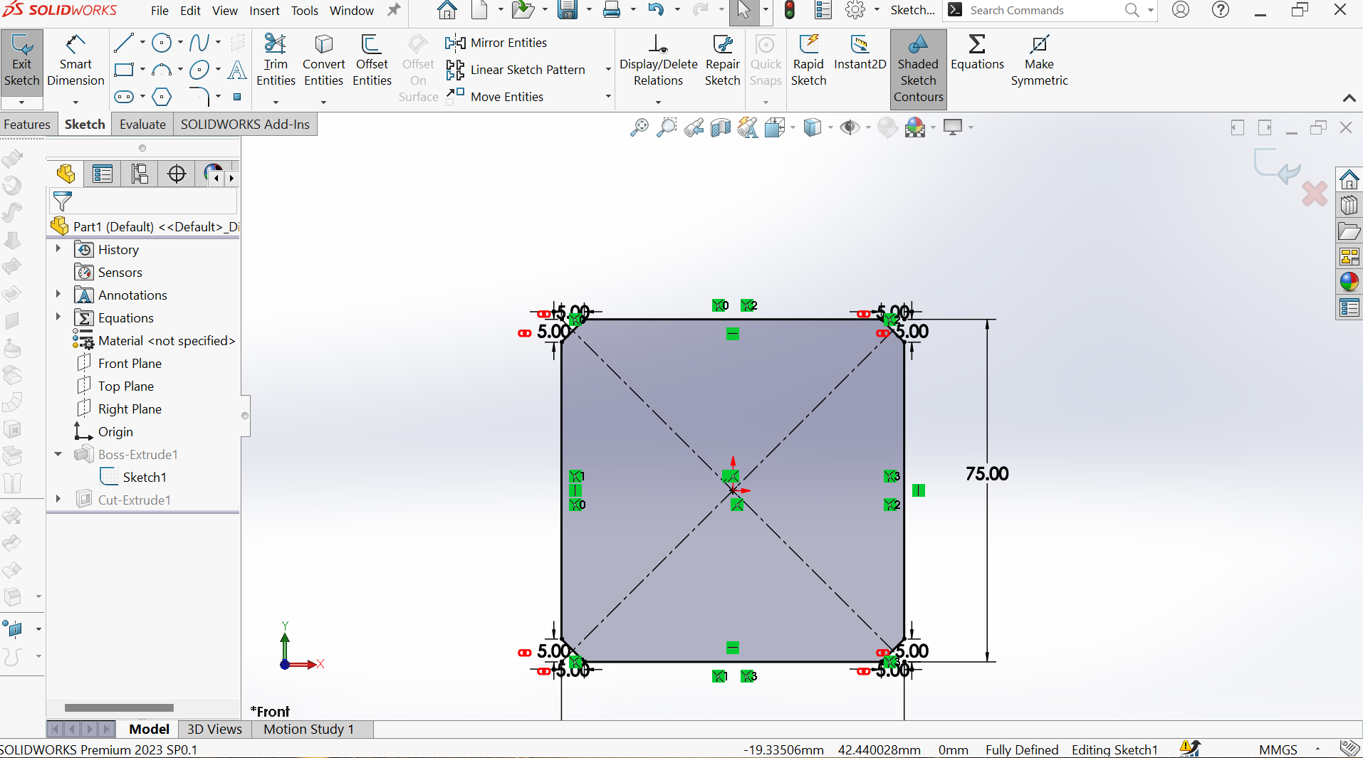This screenshot has width=1363, height=758.
Task: Switch to 3D Views tab
Action: 214,729
